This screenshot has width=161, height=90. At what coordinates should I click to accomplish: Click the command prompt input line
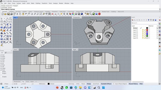80,9
